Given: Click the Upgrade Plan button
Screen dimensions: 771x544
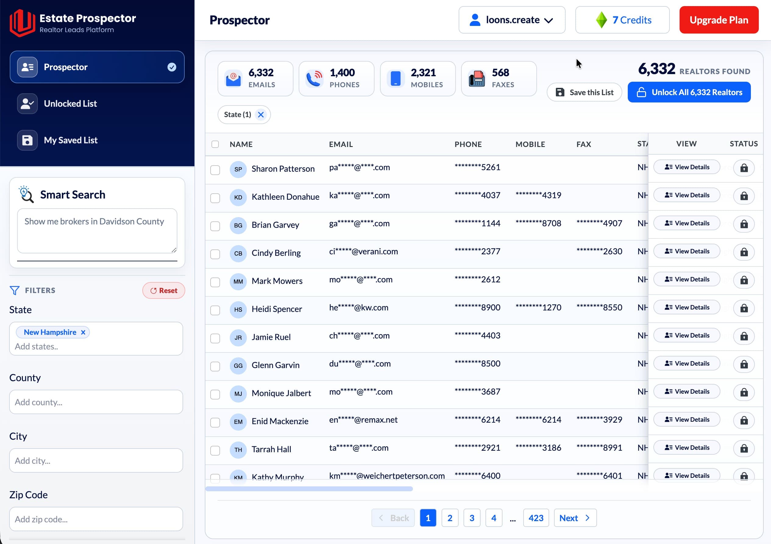Looking at the screenshot, I should [719, 20].
